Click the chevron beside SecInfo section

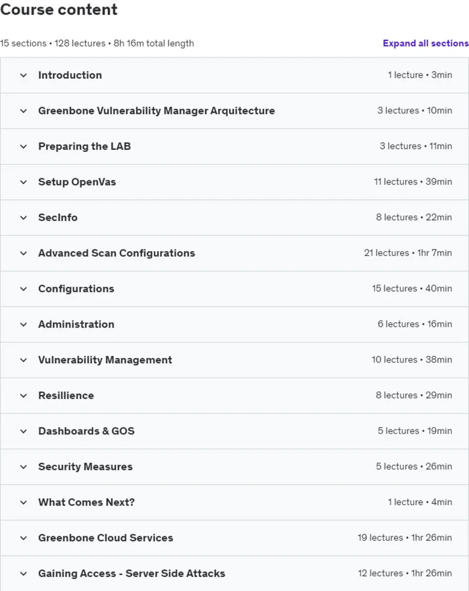(x=23, y=217)
